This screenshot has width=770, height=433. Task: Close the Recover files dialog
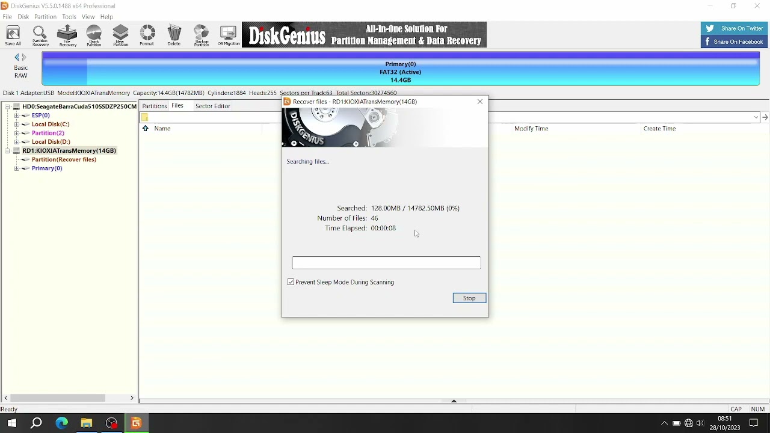480,102
